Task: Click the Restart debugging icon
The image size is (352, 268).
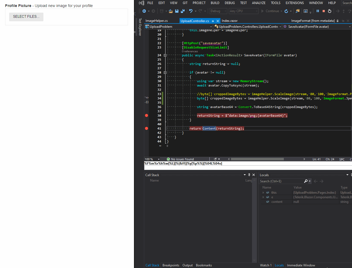Action: (329, 11)
